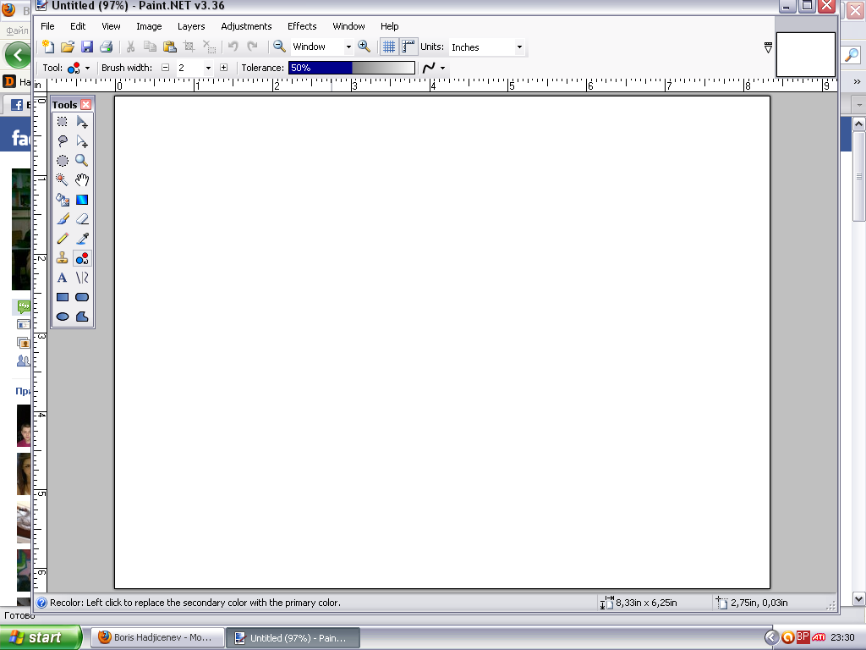This screenshot has width=866, height=650.
Task: Select the Recolor tool
Action: 82,258
